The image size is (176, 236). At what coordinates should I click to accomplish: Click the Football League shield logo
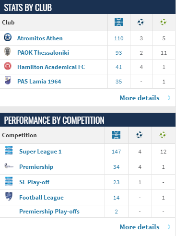pos(9,196)
